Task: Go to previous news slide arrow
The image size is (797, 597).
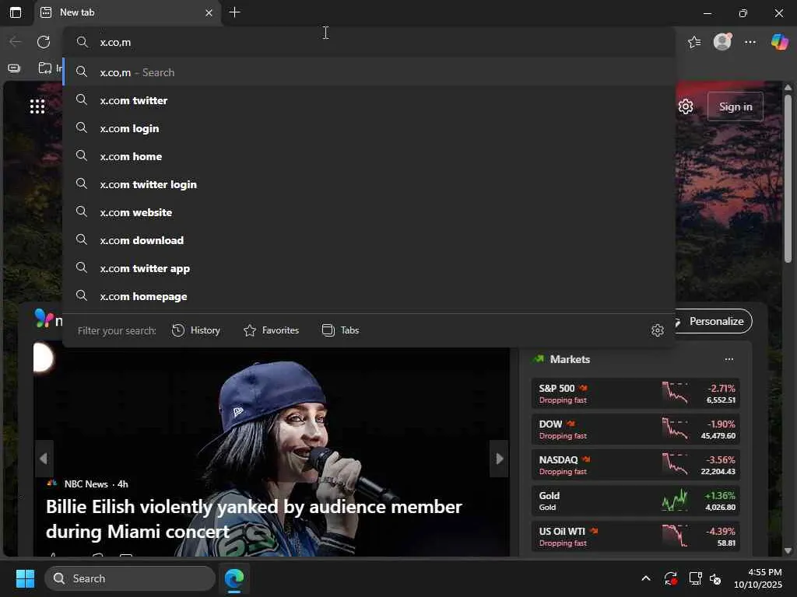Action: 44,459
